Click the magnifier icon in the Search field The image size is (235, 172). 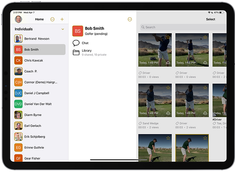(x=143, y=27)
